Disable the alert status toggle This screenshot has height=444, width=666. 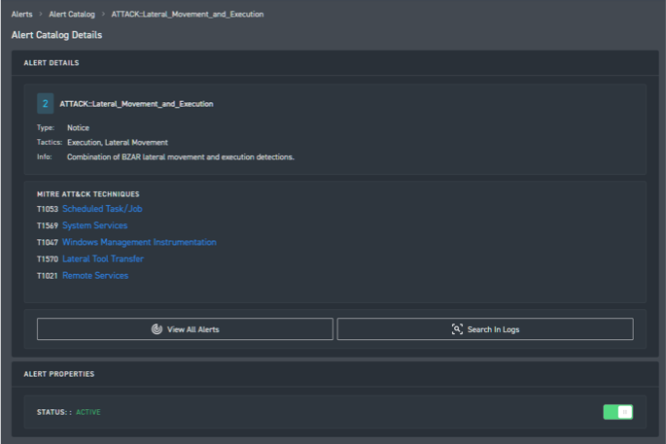(617, 412)
